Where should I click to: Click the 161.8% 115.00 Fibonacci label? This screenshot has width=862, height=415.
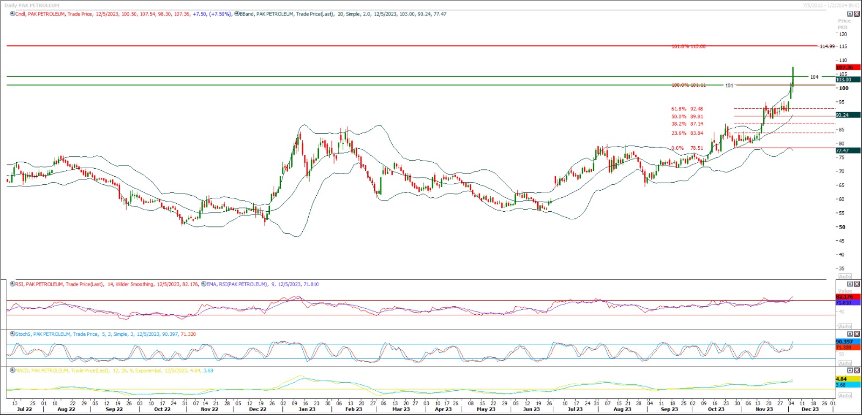[689, 46]
